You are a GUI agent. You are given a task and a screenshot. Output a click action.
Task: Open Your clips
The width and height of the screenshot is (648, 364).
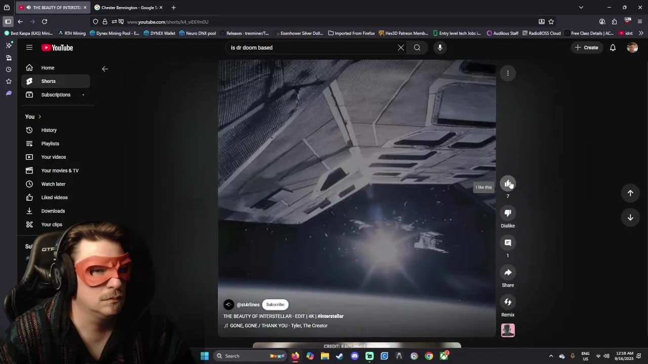(56, 224)
